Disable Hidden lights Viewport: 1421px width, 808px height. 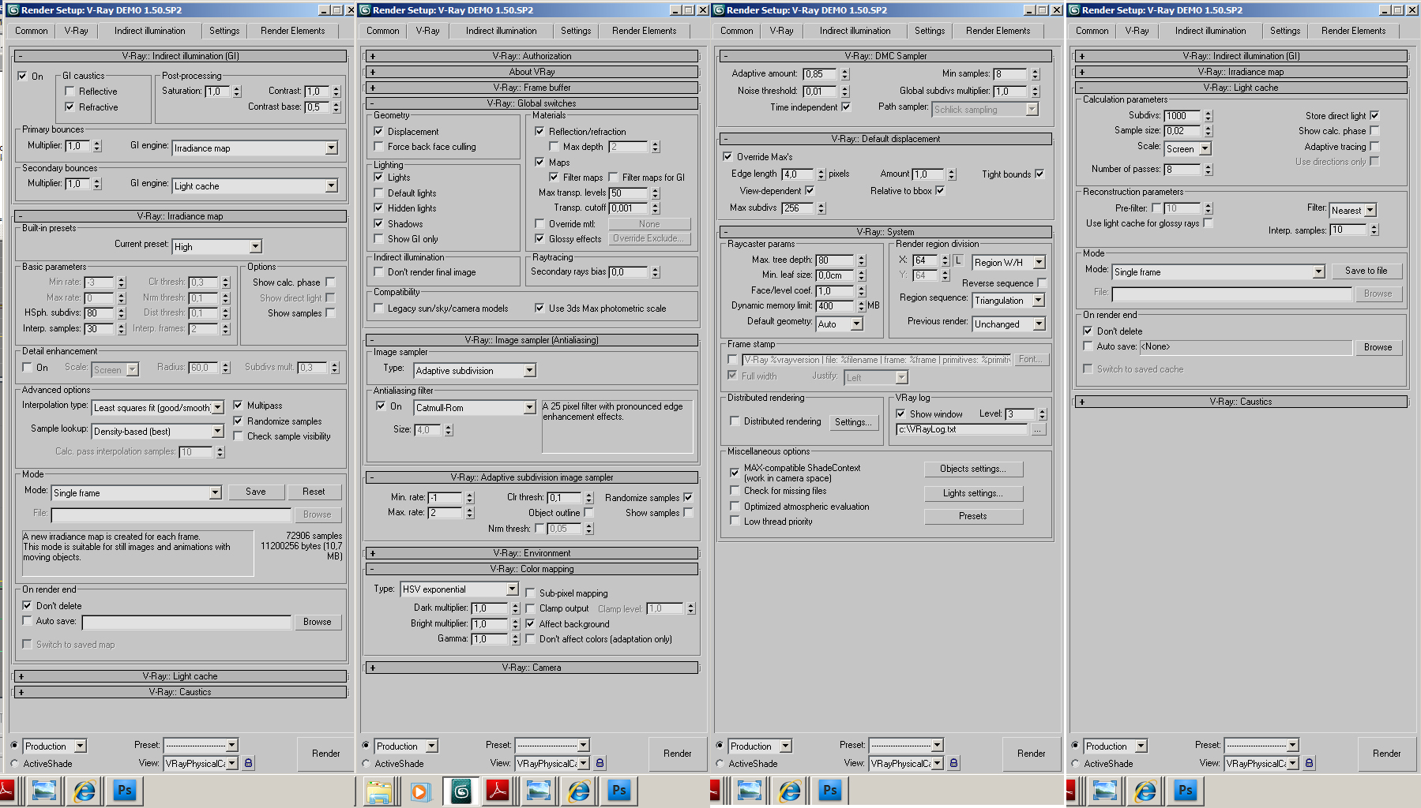point(378,208)
